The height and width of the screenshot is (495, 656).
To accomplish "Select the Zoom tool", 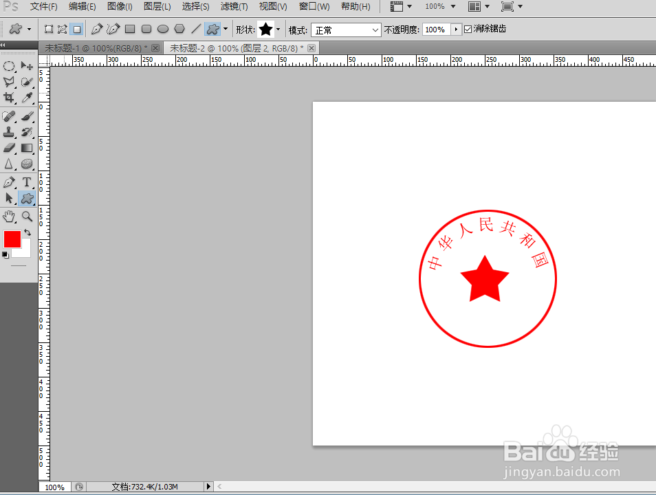I will [27, 217].
